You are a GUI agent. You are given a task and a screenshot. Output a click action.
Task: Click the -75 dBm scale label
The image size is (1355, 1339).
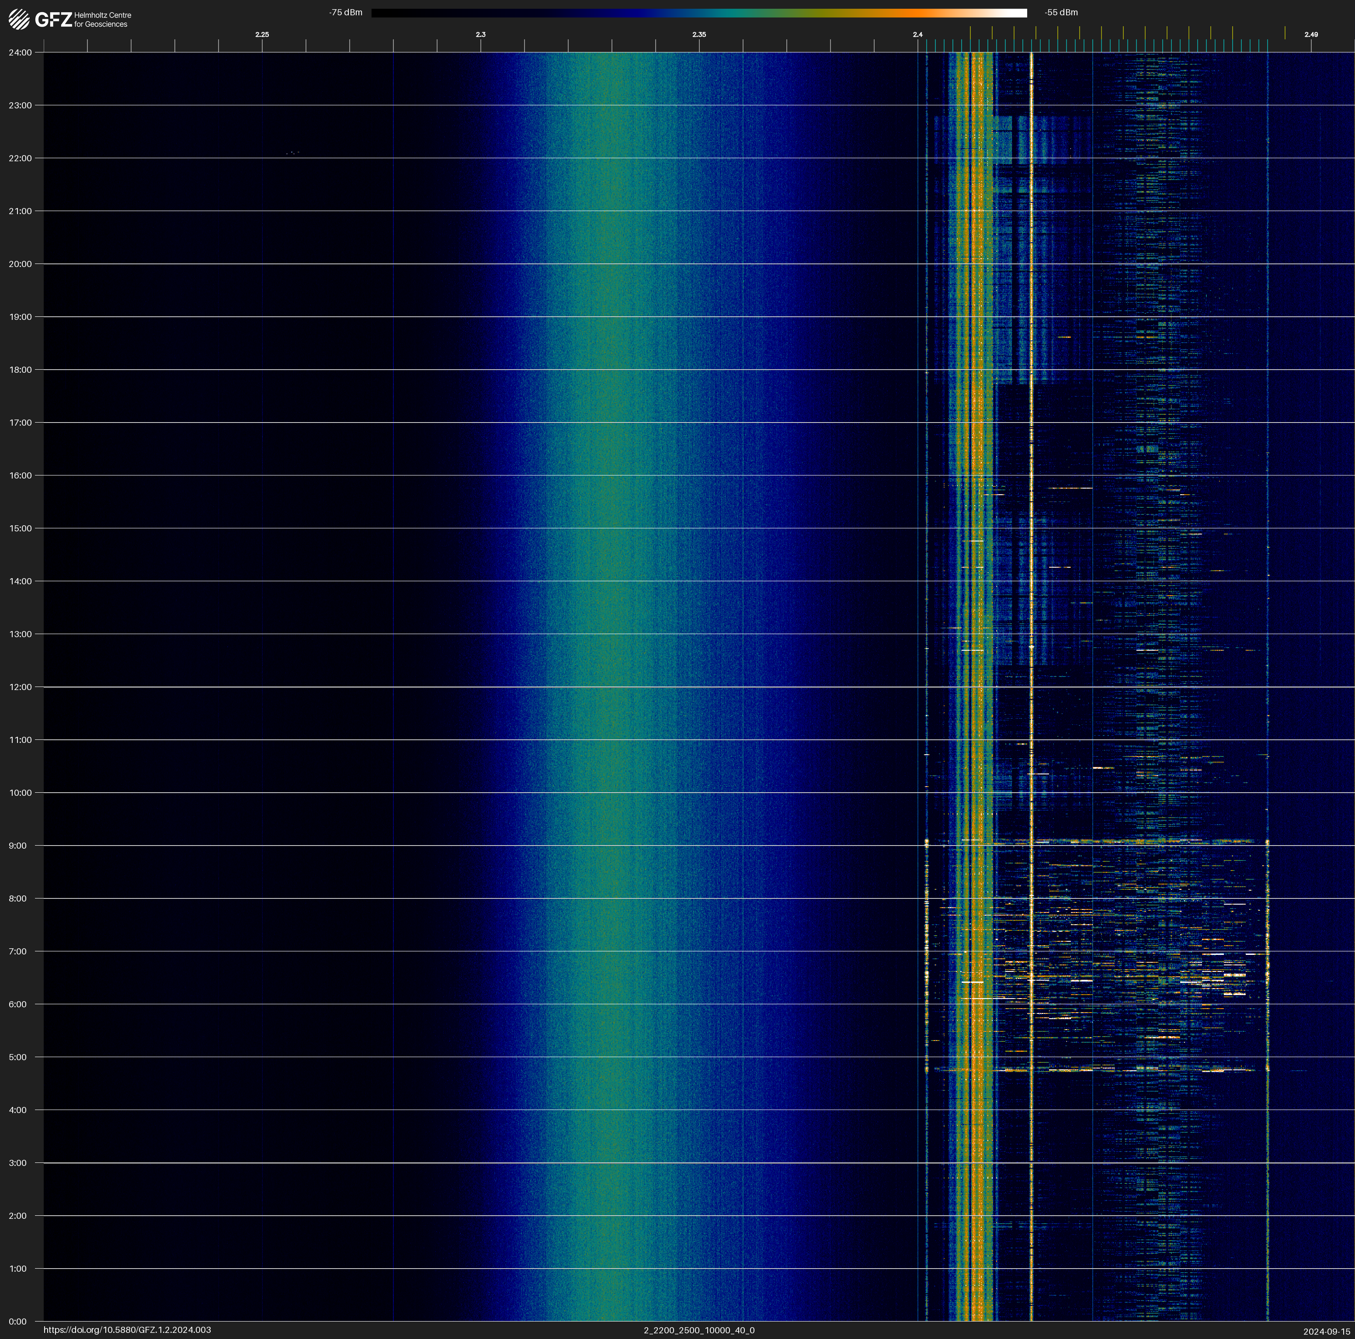[x=346, y=13]
